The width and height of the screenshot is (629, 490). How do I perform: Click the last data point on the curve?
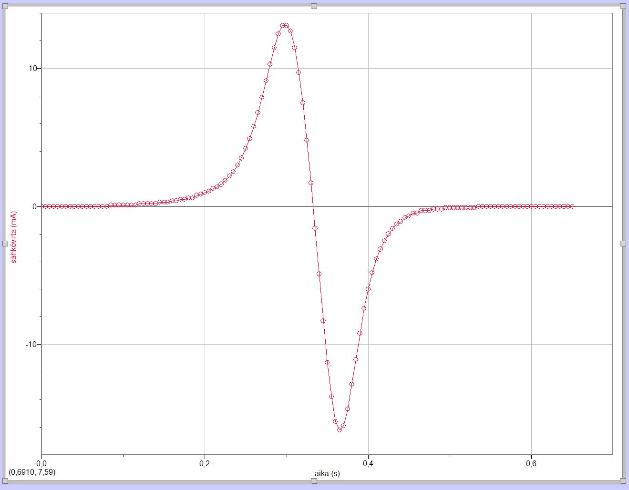pyautogui.click(x=572, y=206)
